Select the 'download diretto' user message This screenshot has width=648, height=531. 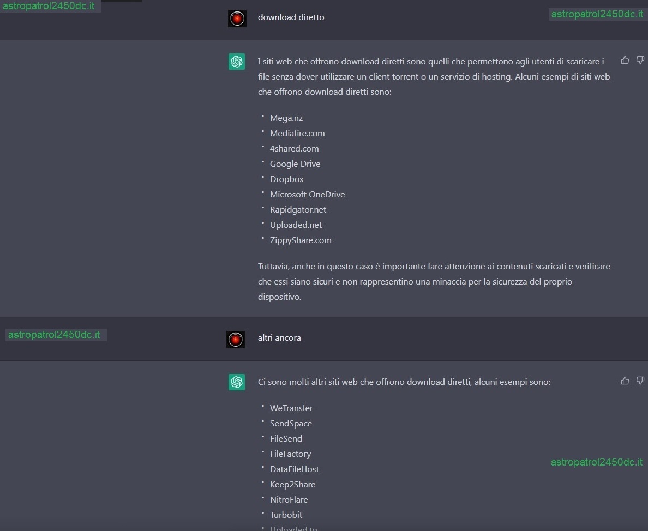(x=291, y=17)
